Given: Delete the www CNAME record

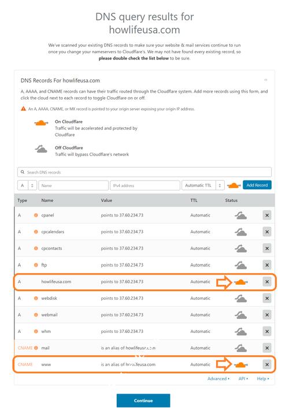Looking at the screenshot, I should (267, 365).
